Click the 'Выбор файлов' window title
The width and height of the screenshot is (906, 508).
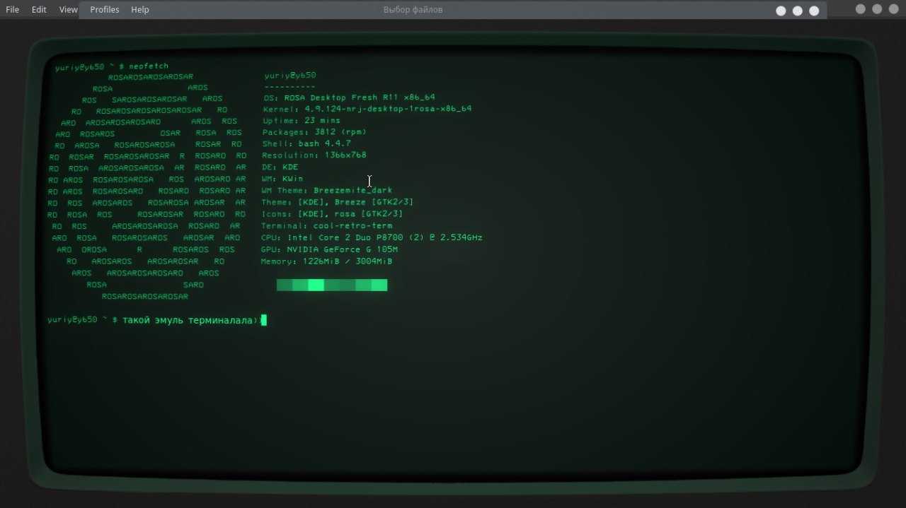click(x=413, y=10)
